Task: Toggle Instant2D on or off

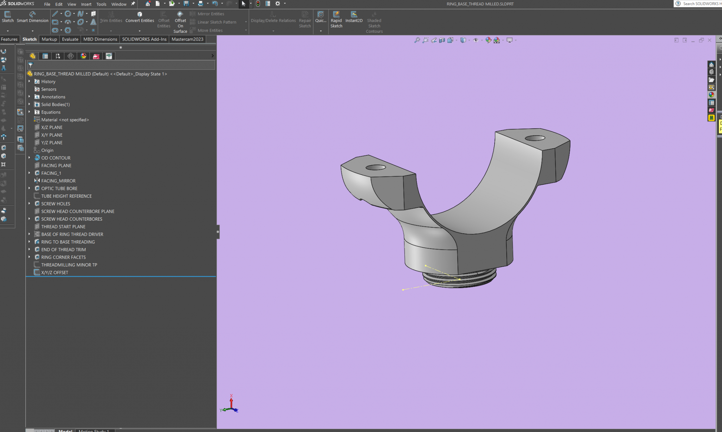Action: point(354,17)
